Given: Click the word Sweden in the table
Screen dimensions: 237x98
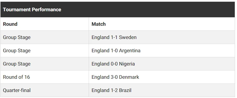Looking at the screenshot, I should pos(128,37).
